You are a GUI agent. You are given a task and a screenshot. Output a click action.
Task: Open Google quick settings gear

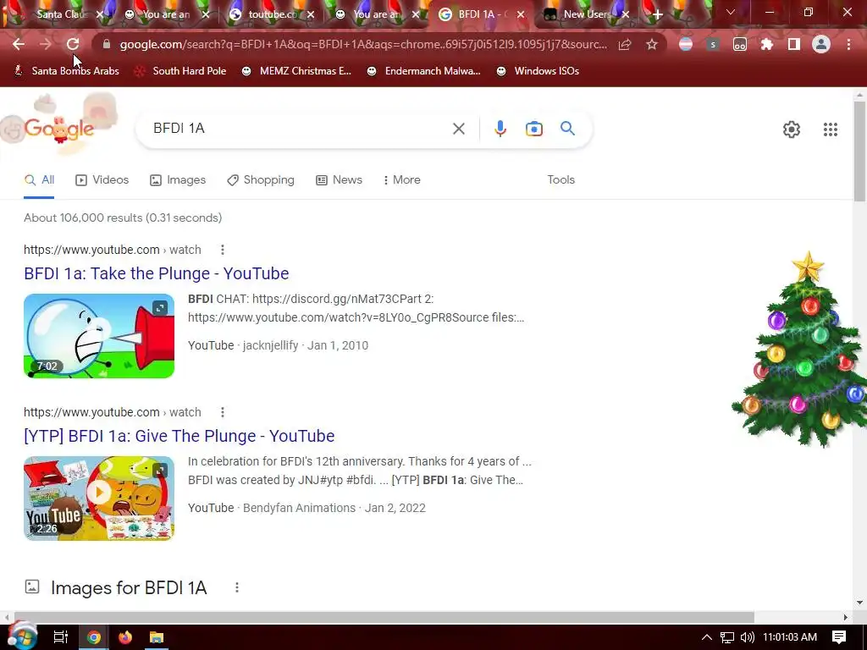pyautogui.click(x=792, y=129)
